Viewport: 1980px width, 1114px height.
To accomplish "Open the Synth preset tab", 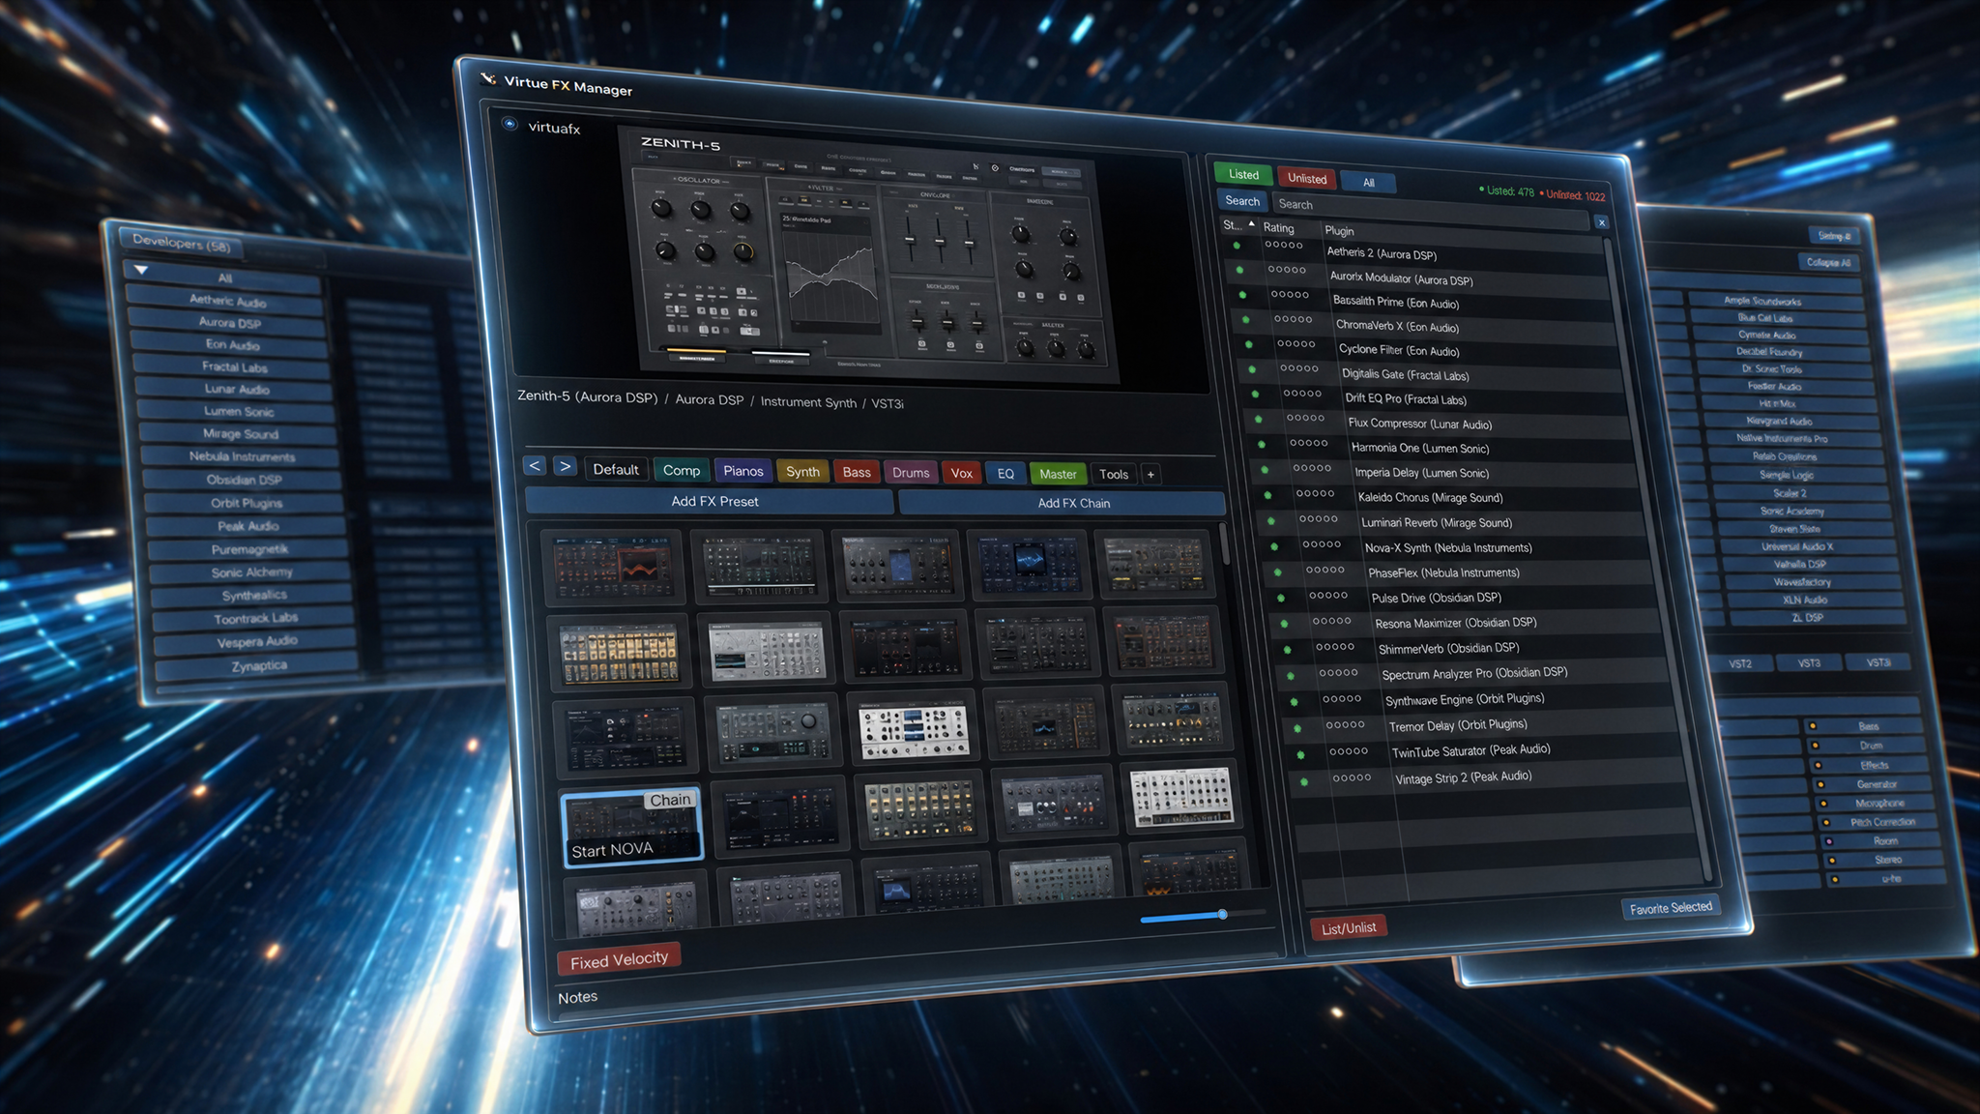I will pos(802,472).
